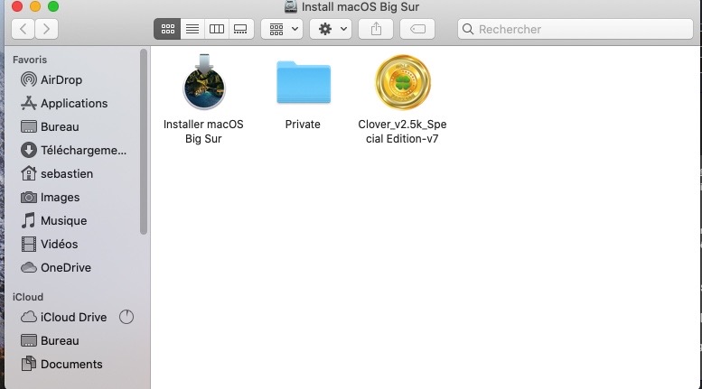Viewport: 702px width, 389px height.
Task: Click the Favoris section header
Action: click(x=30, y=60)
